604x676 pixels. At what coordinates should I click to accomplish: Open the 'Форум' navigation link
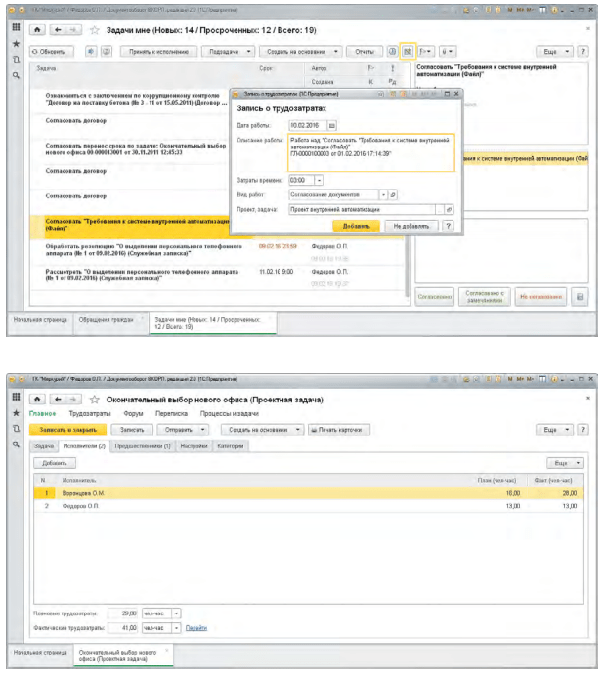tap(133, 414)
